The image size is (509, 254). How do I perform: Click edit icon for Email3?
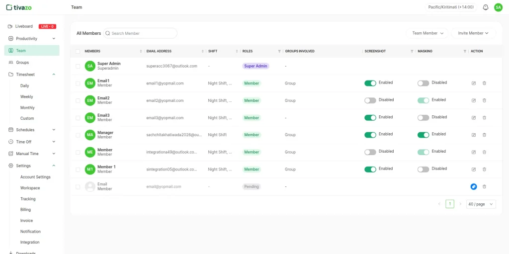(x=474, y=118)
